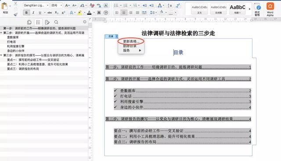Apply strikethrough with abc icon
The height and width of the screenshot is (161, 281).
pos(50,13)
